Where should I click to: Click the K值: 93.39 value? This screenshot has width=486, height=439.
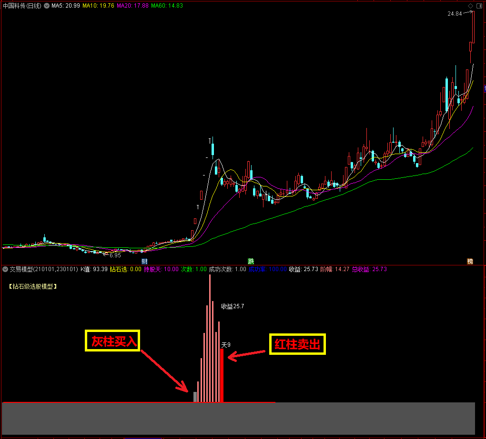(94, 269)
